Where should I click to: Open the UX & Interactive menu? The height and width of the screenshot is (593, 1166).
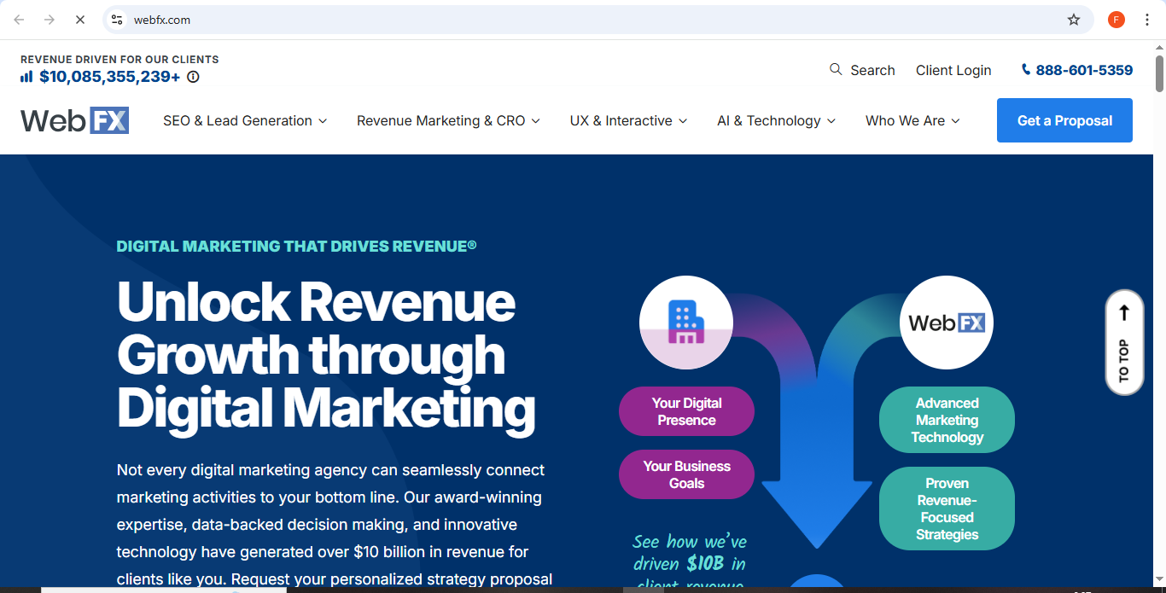pyautogui.click(x=629, y=121)
